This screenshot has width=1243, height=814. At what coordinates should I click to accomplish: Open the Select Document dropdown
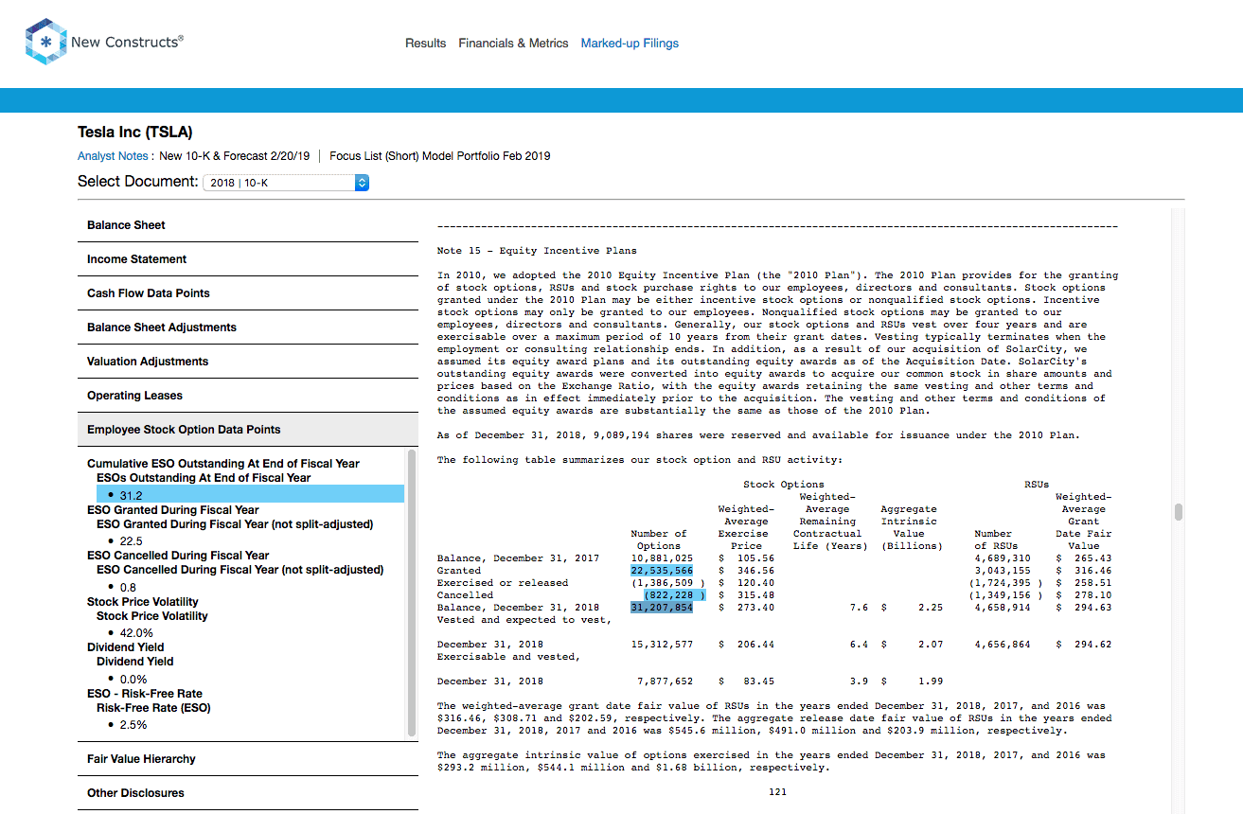[286, 183]
